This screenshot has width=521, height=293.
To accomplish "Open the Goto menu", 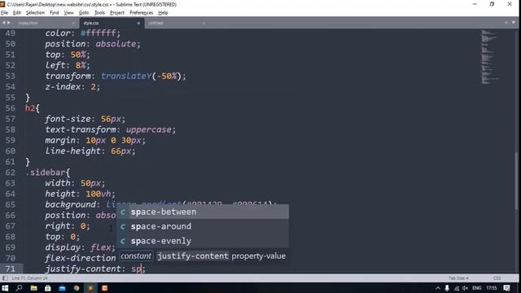I will tap(84, 13).
